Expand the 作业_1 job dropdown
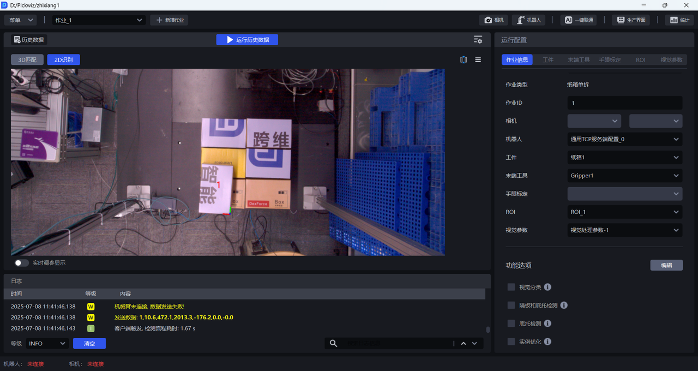The height and width of the screenshot is (371, 698). (x=99, y=20)
